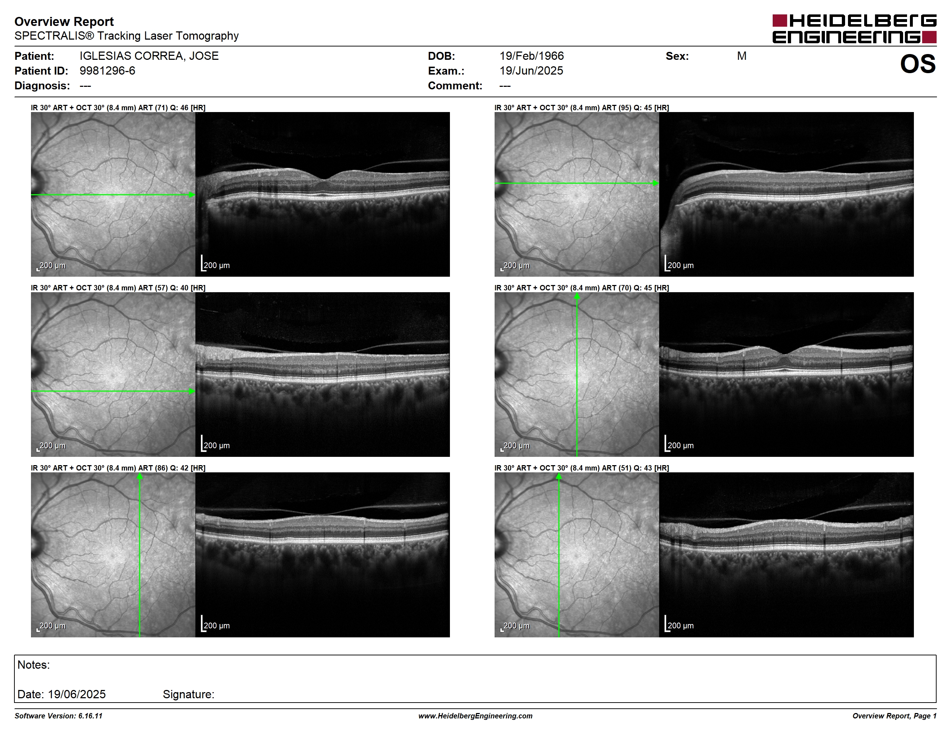Select Patient ID value 9981296-6

(107, 71)
